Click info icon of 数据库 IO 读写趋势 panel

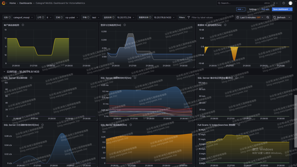(225, 25)
